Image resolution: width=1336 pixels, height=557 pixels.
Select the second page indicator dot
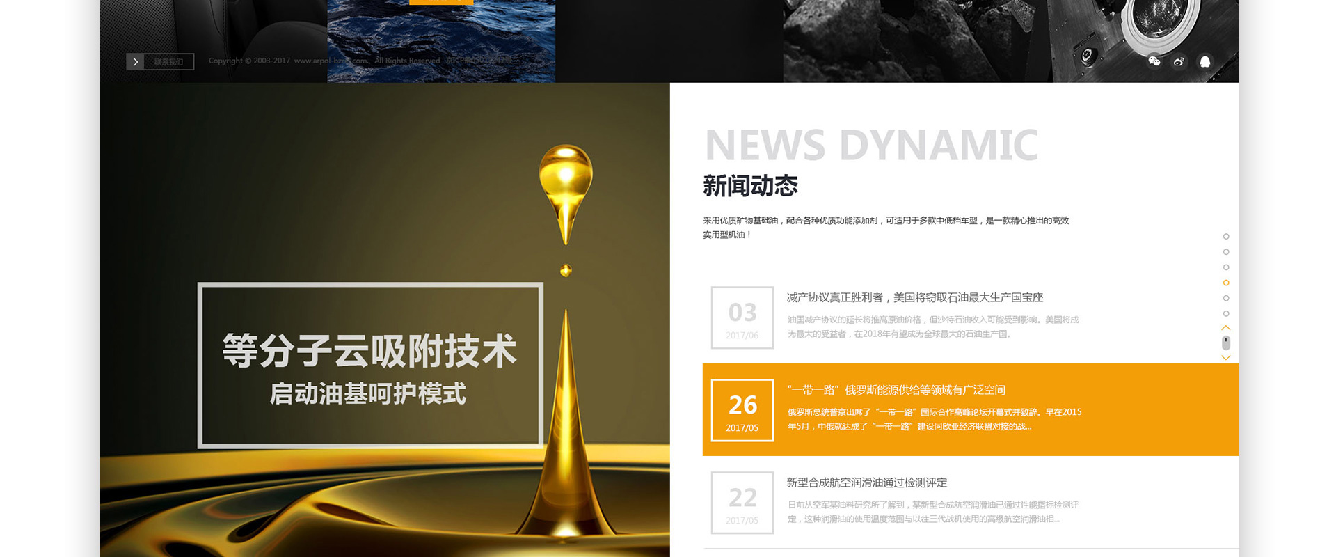tap(1225, 252)
